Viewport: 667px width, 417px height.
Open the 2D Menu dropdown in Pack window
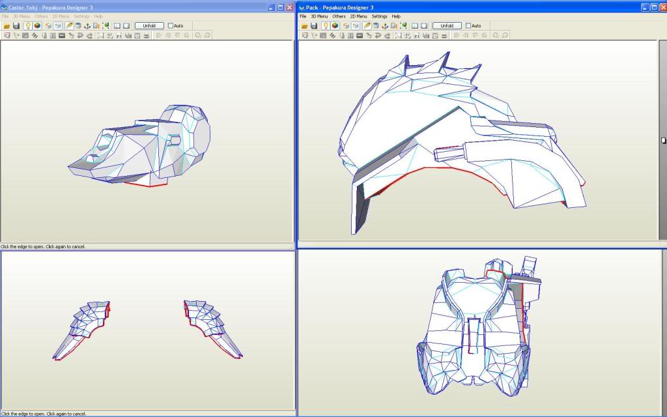coord(358,16)
